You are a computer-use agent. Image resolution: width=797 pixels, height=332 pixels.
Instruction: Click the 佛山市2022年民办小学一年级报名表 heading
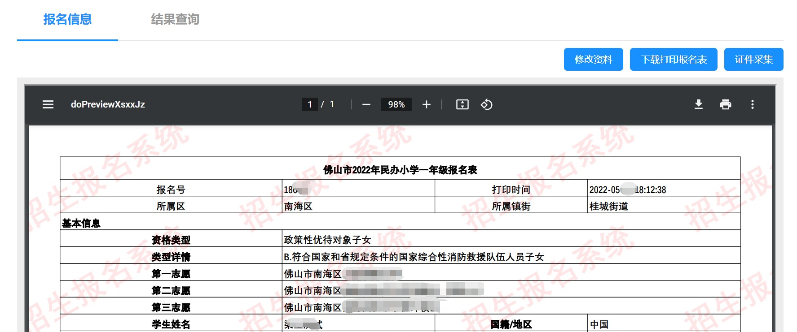(x=400, y=170)
